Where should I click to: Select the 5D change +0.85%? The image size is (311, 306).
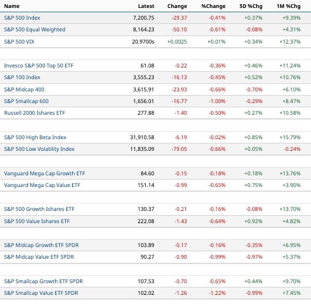[x=253, y=137]
